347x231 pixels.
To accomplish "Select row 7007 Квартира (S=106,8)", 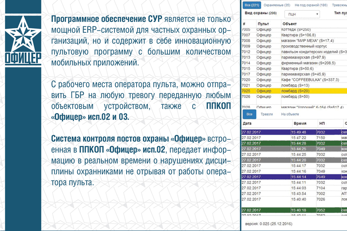I will click(294, 35).
